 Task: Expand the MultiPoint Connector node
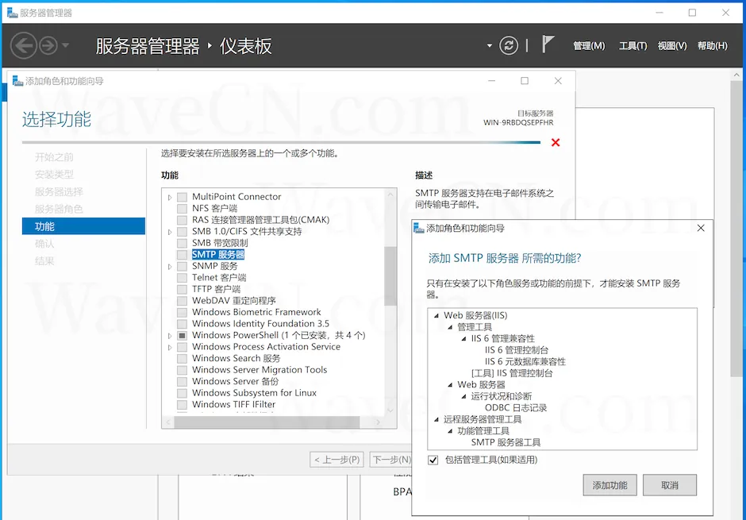click(x=170, y=197)
